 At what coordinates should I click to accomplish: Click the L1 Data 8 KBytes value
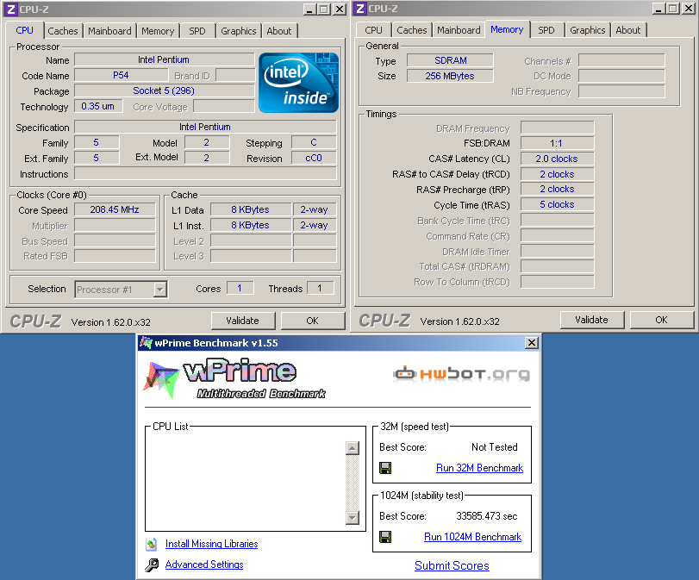click(x=251, y=209)
